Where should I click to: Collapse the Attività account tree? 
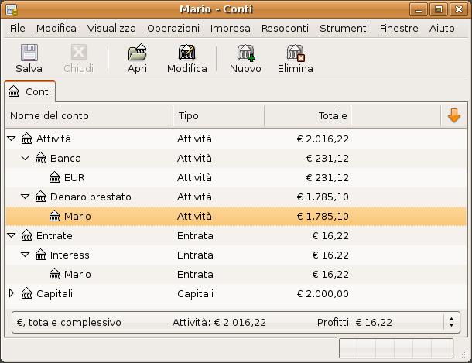(11, 139)
